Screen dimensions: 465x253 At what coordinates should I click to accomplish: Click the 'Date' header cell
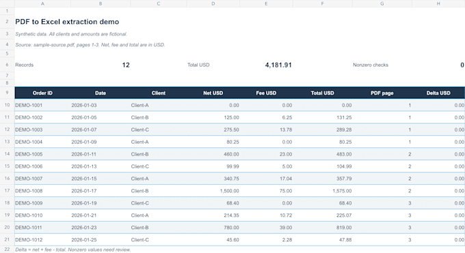(101, 93)
